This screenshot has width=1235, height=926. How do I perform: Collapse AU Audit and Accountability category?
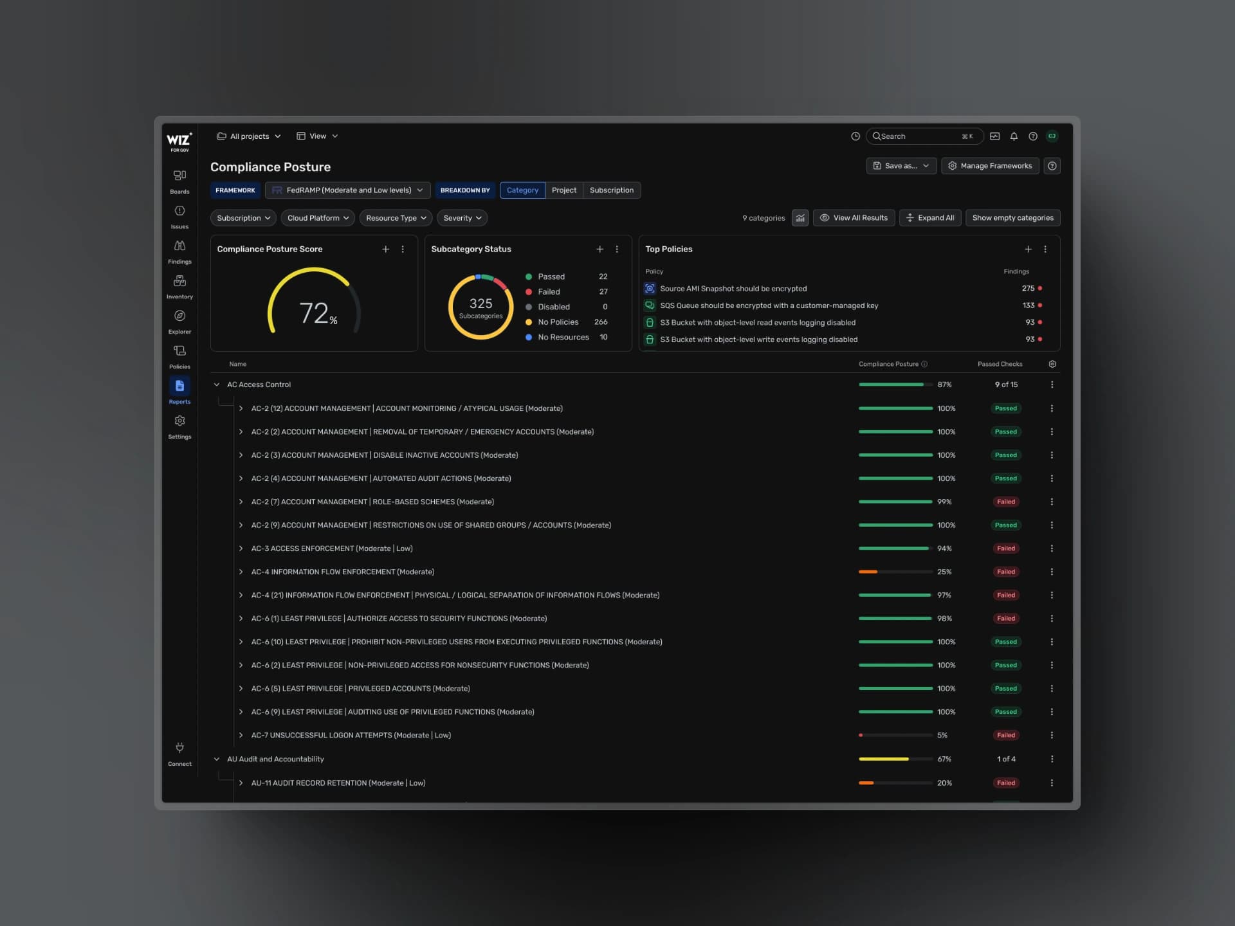[217, 759]
